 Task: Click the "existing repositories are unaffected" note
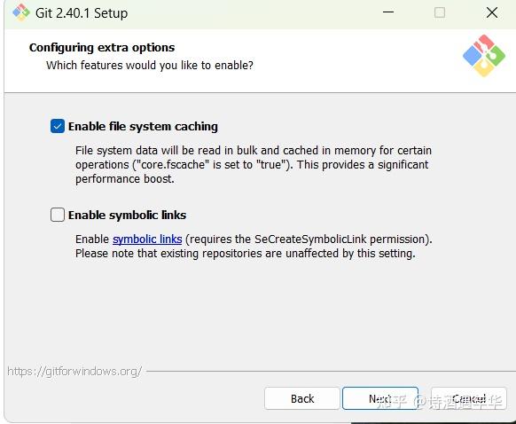pos(246,254)
